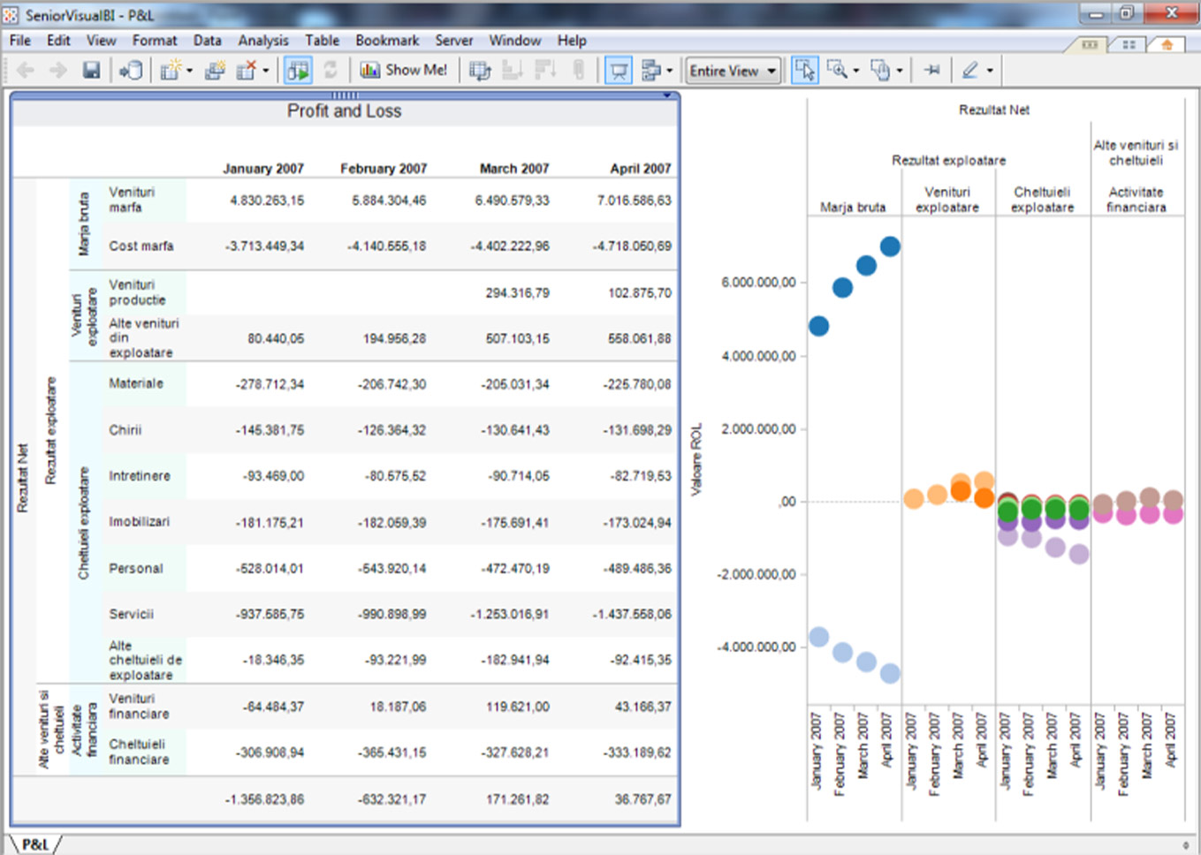The image size is (1201, 855).
Task: Open the show/hide cards icon
Action: pos(650,70)
